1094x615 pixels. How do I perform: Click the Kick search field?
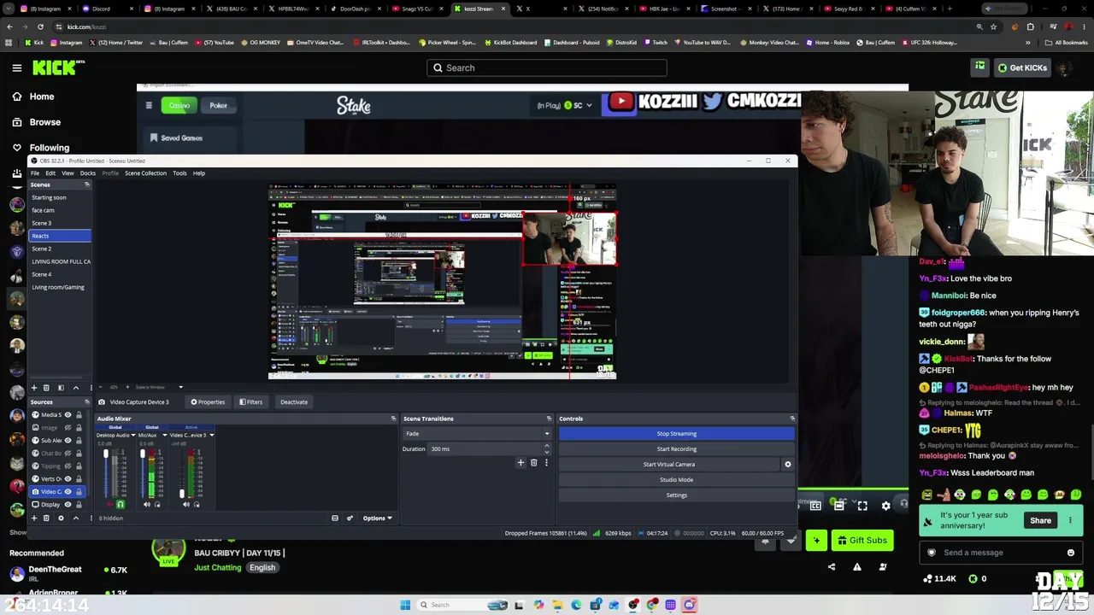pyautogui.click(x=547, y=67)
